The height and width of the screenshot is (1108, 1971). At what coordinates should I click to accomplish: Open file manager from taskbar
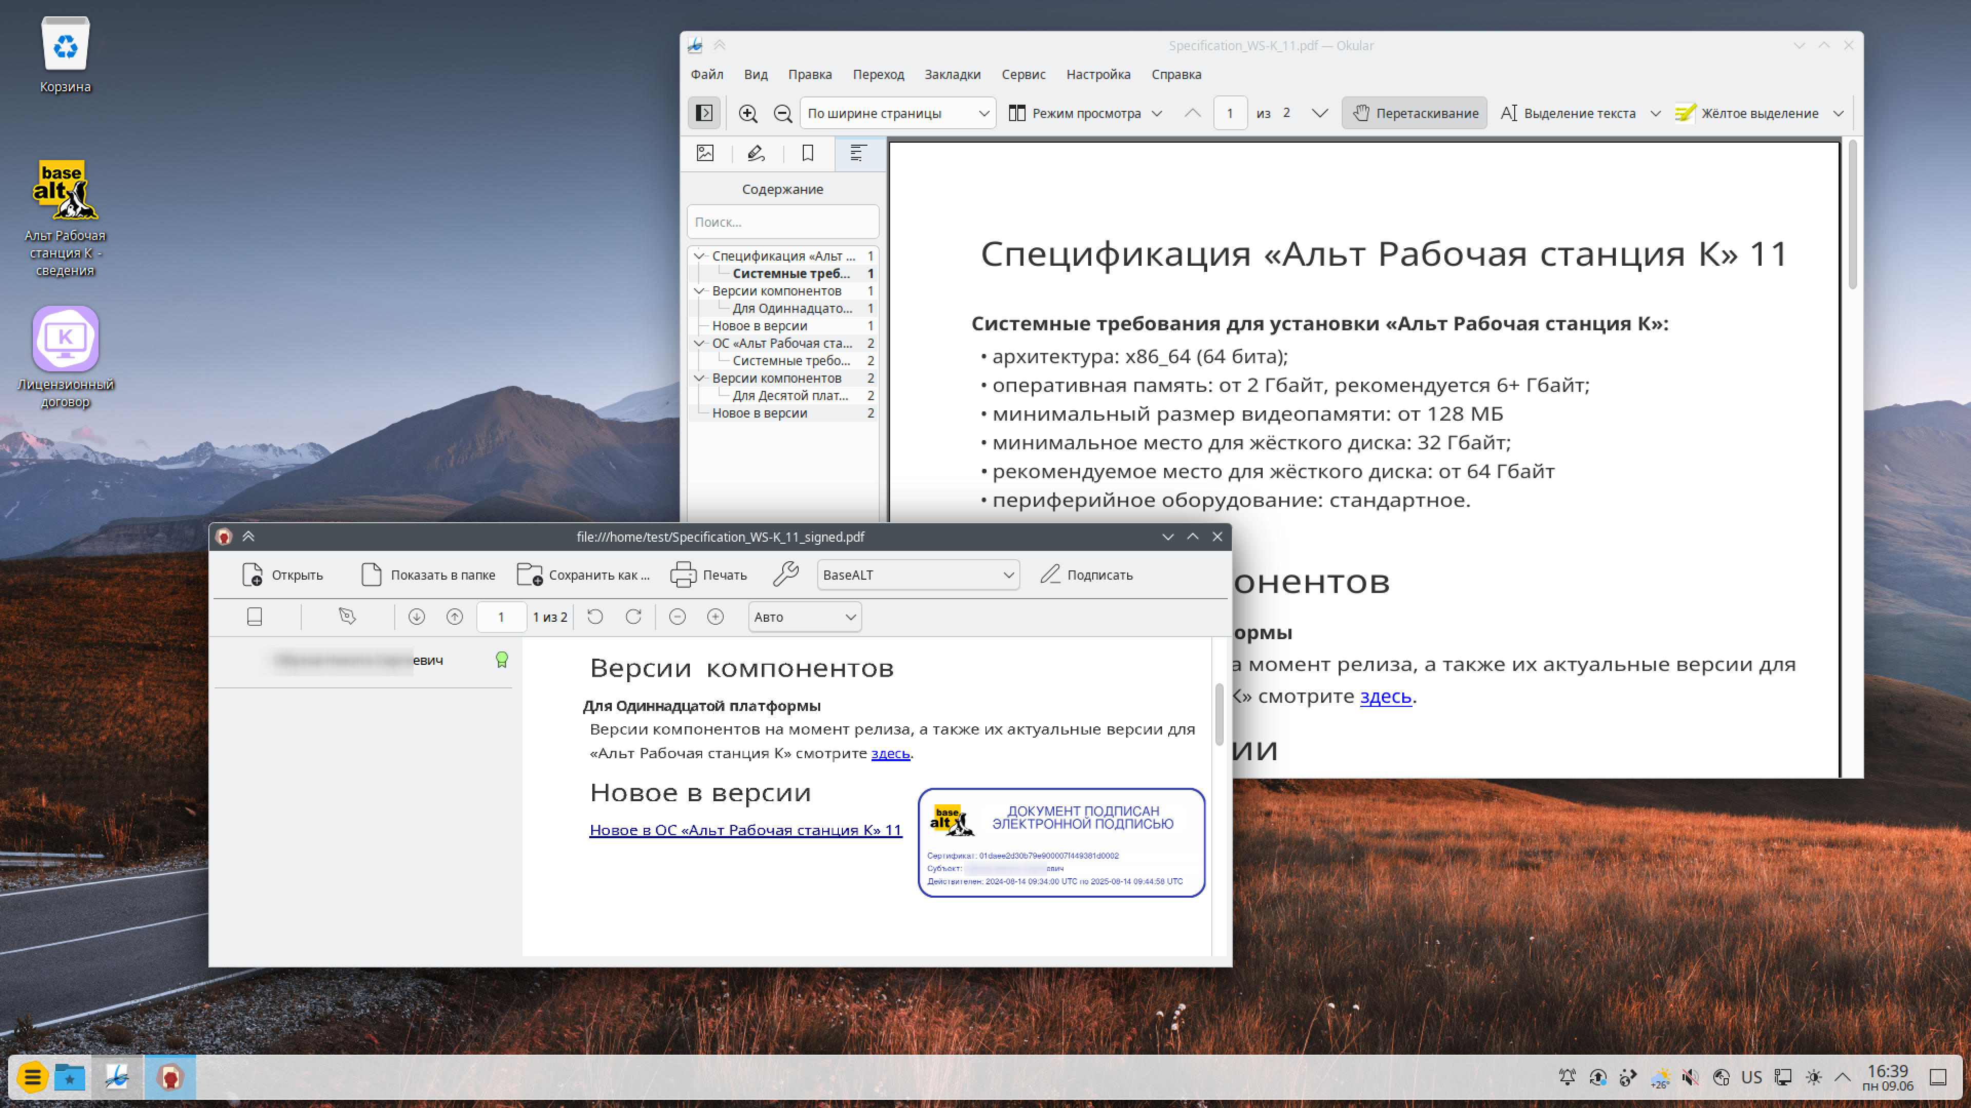(70, 1078)
